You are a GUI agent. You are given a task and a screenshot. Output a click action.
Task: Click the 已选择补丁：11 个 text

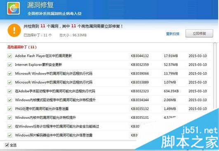click(x=38, y=35)
